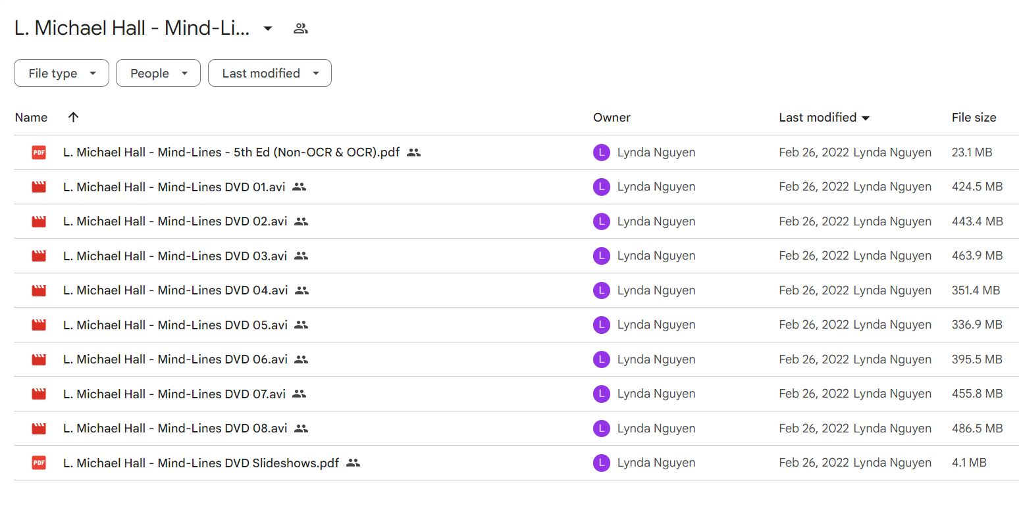Click the 455.8 MB file size value
Image resolution: width=1019 pixels, height=510 pixels.
pos(977,394)
